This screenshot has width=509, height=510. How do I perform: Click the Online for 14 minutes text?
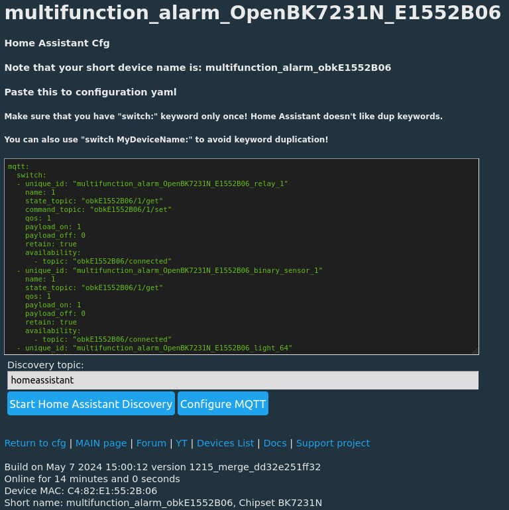pyautogui.click(x=92, y=479)
